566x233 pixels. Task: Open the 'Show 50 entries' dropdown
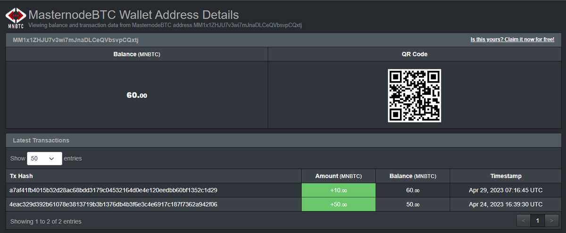44,158
